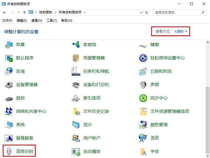This screenshot has height=158, width=210.
Task: Click the 家庭组 homegroup icon
Action: (76, 45)
